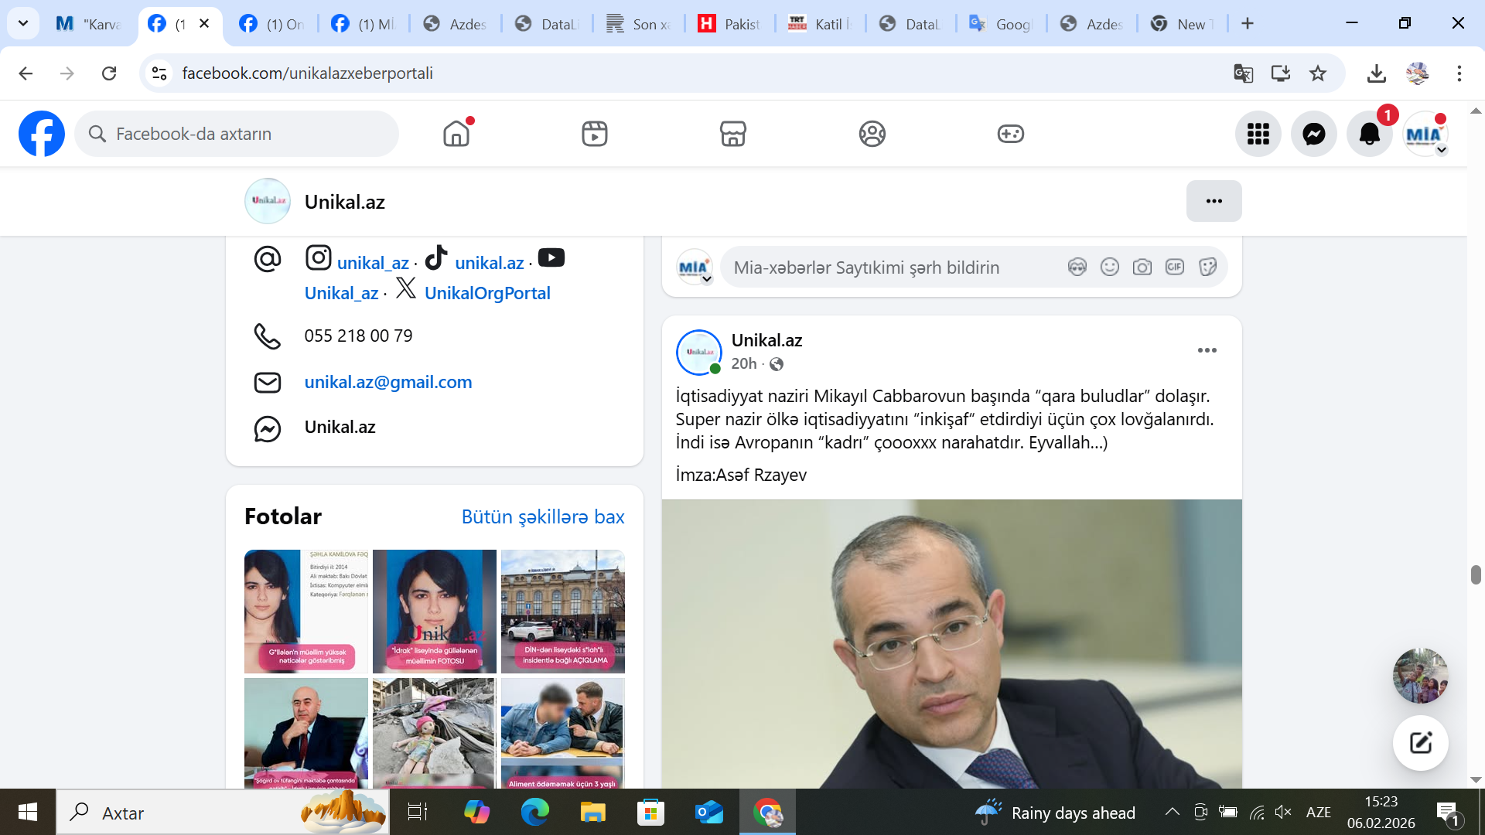This screenshot has height=835, width=1485.
Task: Open the notifications bell
Action: pyautogui.click(x=1369, y=134)
